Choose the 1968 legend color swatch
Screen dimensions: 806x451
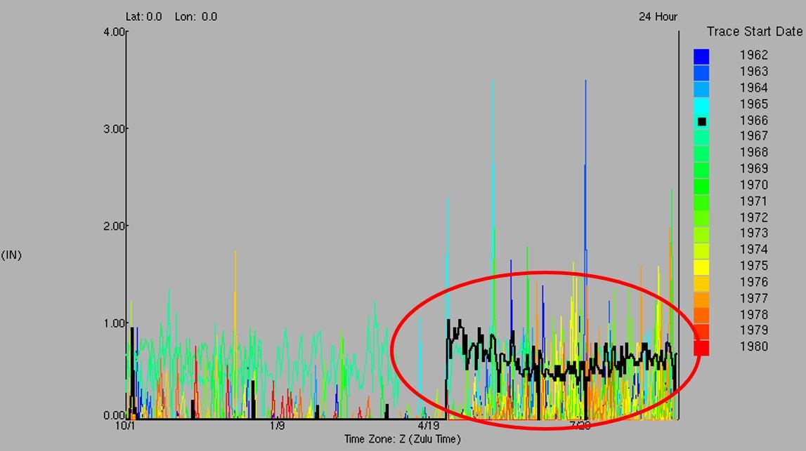(701, 154)
